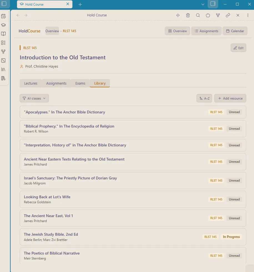Image resolution: width=254 pixels, height=272 pixels.
Task: Click Unread status on Ancient Near East, Vol 1
Action: pyautogui.click(x=234, y=218)
